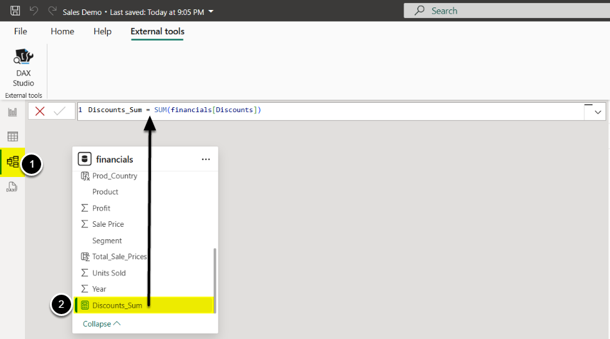Open financials table more options menu

[x=206, y=160]
